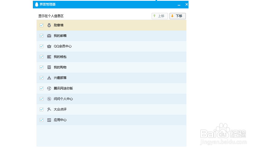261x151 pixels.
Task: Toggle the QQ会员中心 checkbox
Action: (x=42, y=46)
